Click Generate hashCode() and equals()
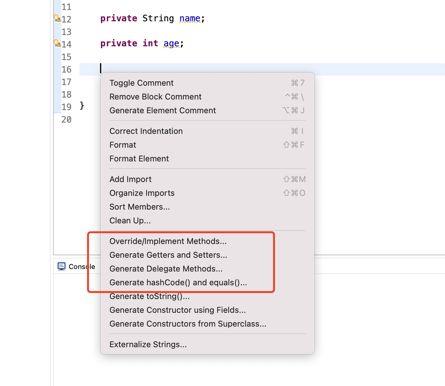The height and width of the screenshot is (386, 445). 178,282
